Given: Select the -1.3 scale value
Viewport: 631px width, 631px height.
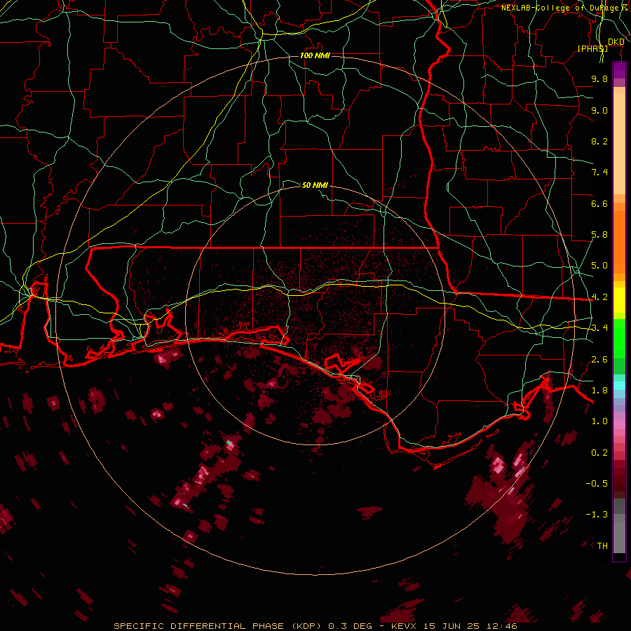Looking at the screenshot, I should (x=597, y=515).
